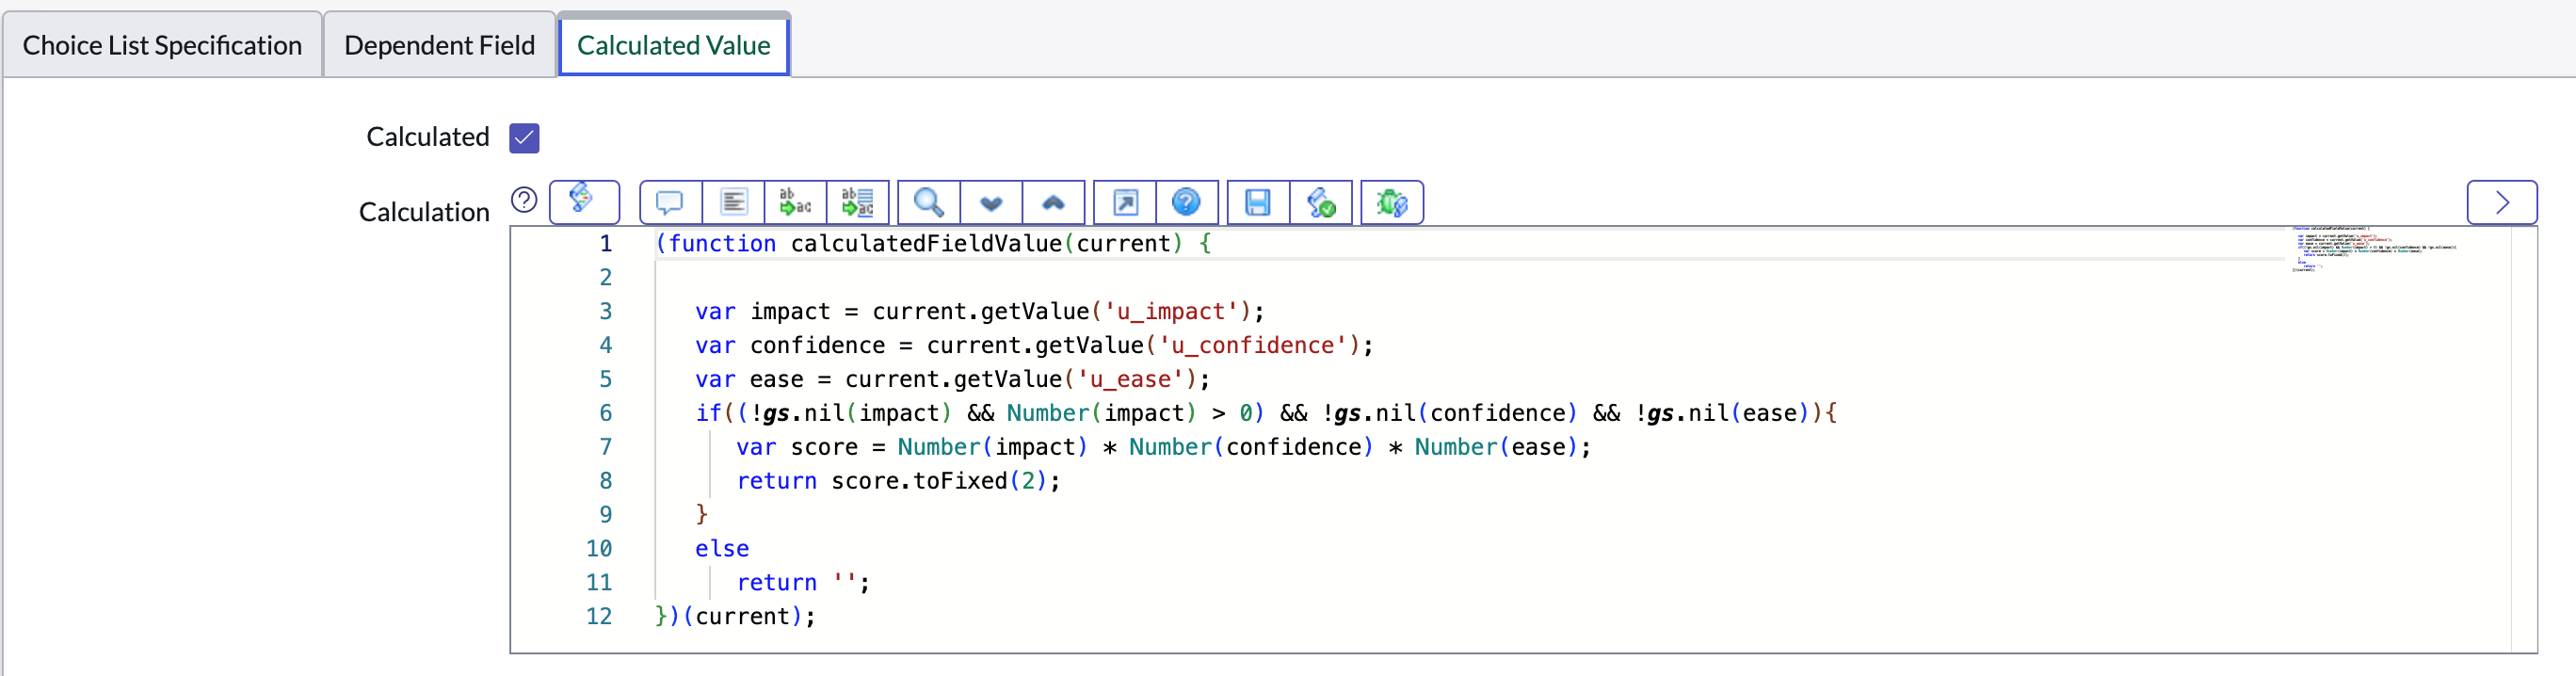Find previous with the up arrow

[x=1053, y=203]
